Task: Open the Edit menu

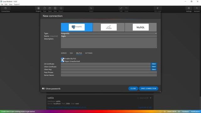Action: coord(6,4)
